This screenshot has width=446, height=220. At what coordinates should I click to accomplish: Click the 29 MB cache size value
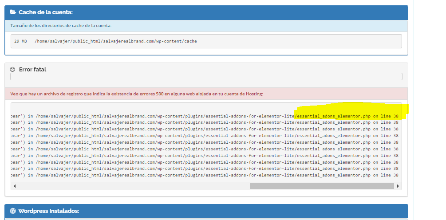point(20,41)
